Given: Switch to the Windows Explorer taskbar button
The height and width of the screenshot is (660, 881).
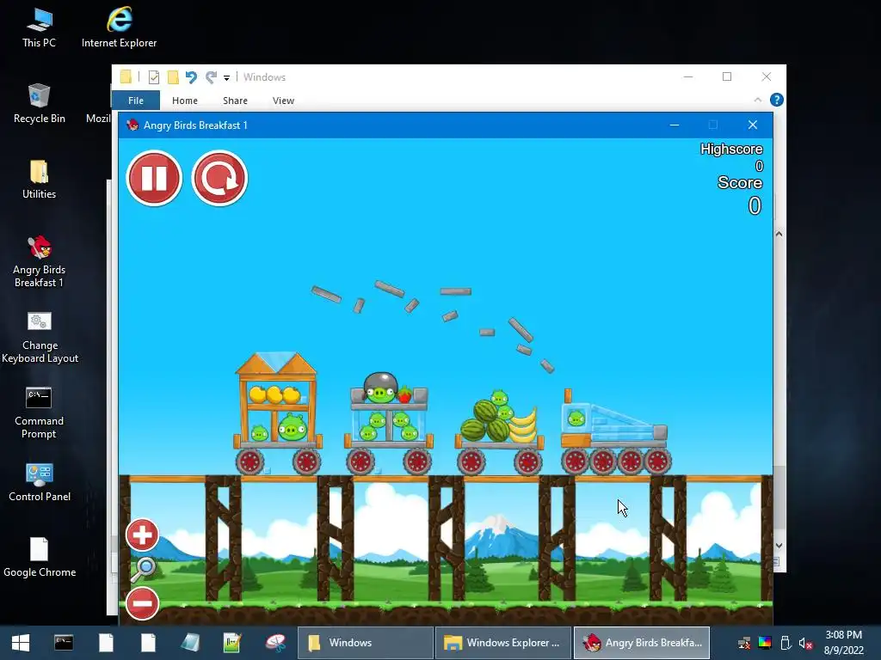Looking at the screenshot, I should pyautogui.click(x=503, y=643).
